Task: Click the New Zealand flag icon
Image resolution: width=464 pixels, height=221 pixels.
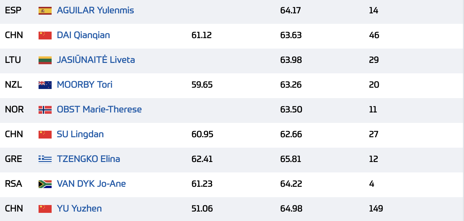Action: pyautogui.click(x=45, y=85)
